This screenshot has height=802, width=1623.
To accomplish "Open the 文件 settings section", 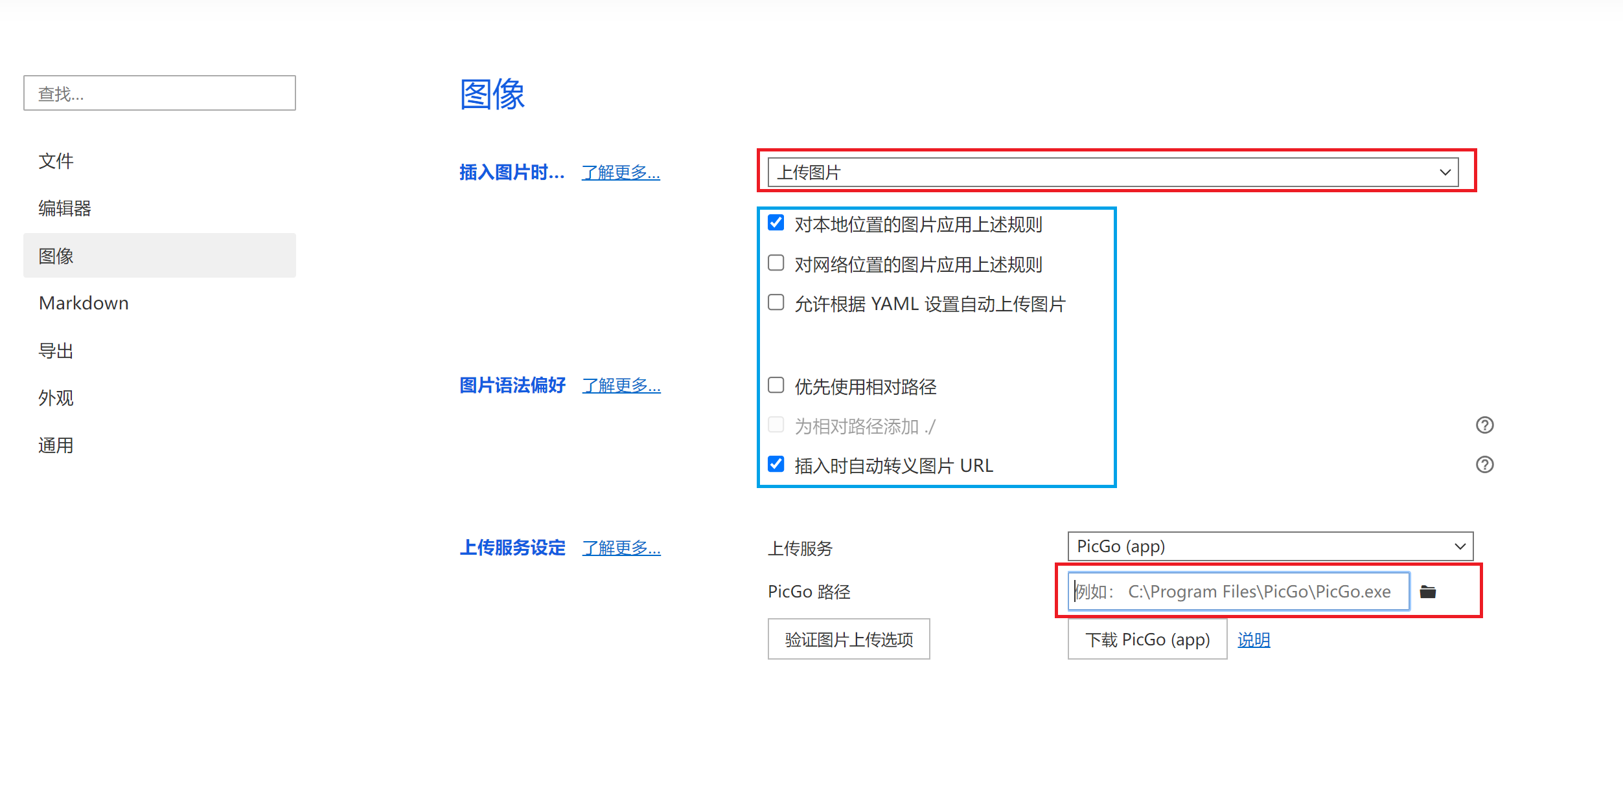I will 159,161.
